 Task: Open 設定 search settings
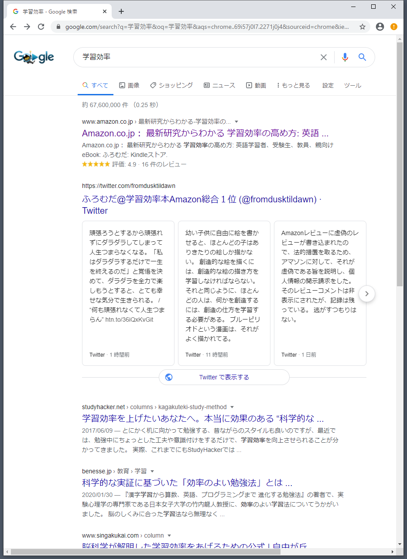(x=328, y=86)
